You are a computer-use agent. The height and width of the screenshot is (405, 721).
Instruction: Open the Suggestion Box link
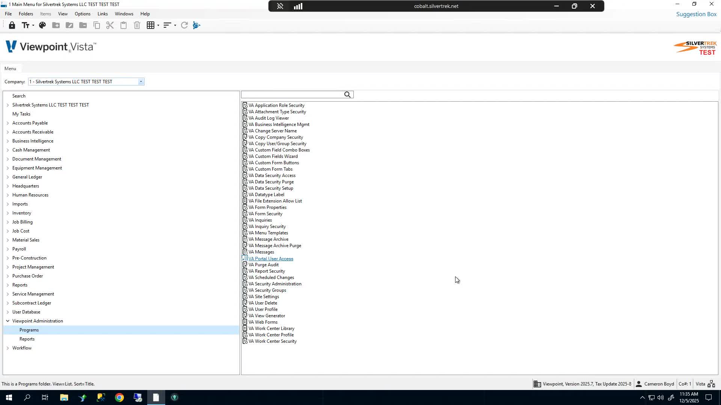coord(696,14)
